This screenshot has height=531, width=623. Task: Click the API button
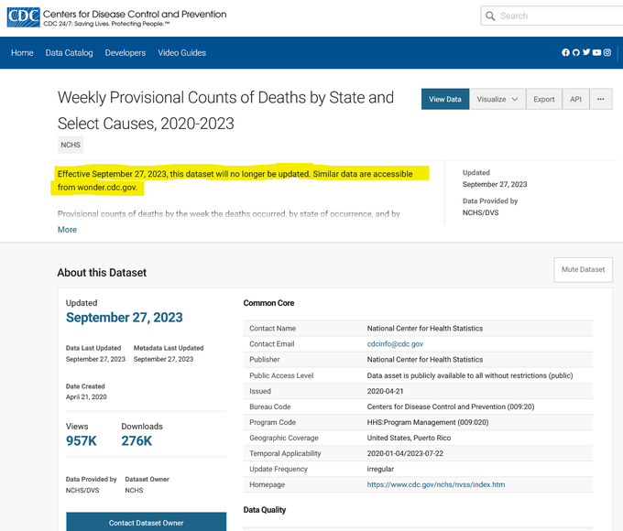pos(575,99)
